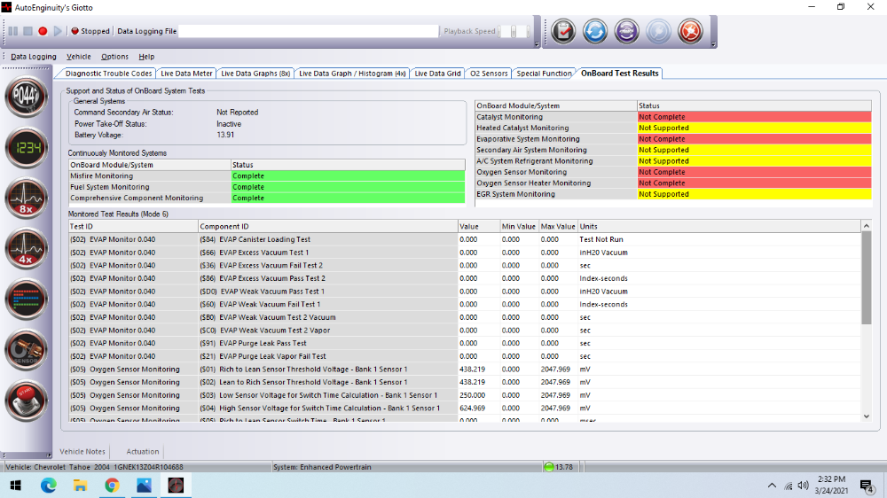Show hidden icons in system tray
The width and height of the screenshot is (887, 498).
tap(772, 486)
